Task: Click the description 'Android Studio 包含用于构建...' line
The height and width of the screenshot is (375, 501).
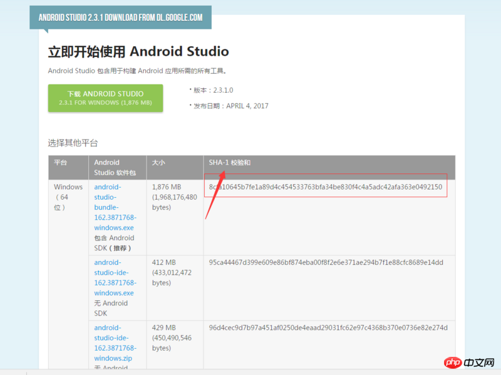Action: coord(137,71)
